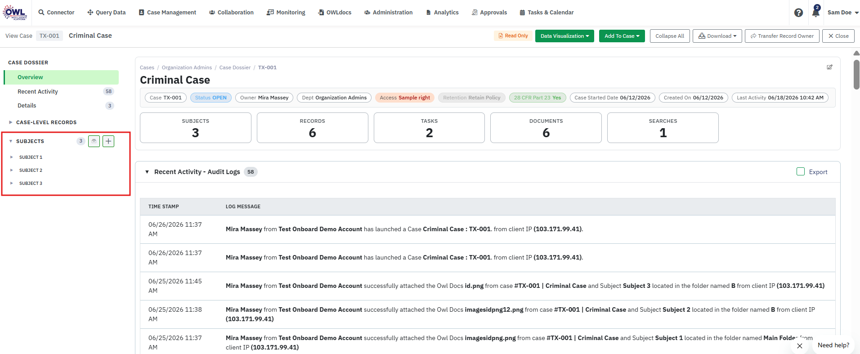Viewport: 860px width, 354px height.
Task: Open the Connector menu
Action: click(56, 13)
